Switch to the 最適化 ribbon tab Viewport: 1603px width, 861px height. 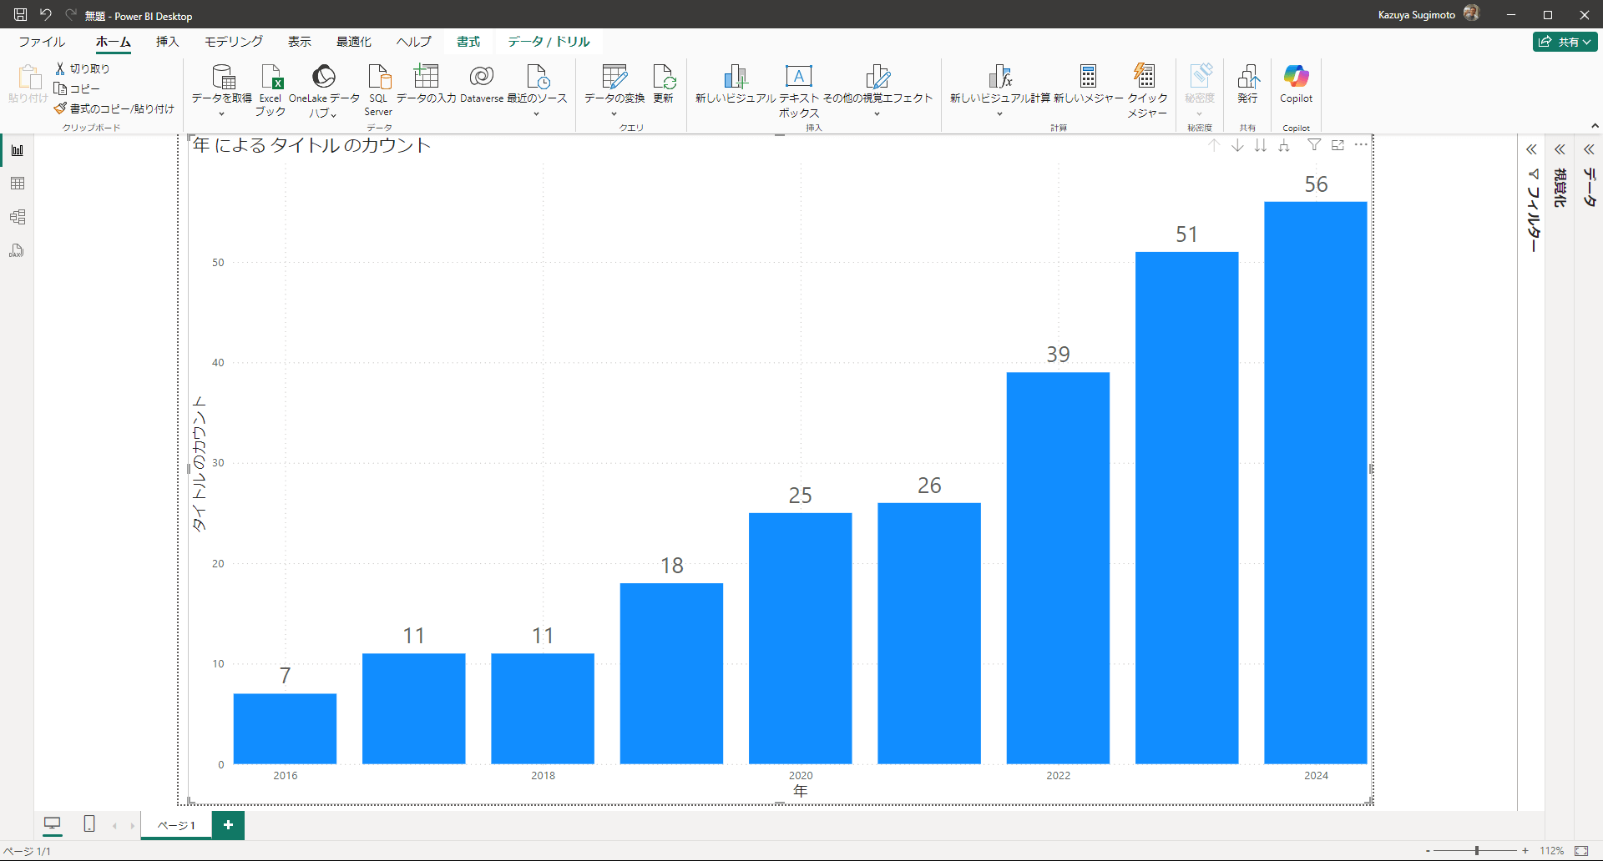[x=354, y=42]
